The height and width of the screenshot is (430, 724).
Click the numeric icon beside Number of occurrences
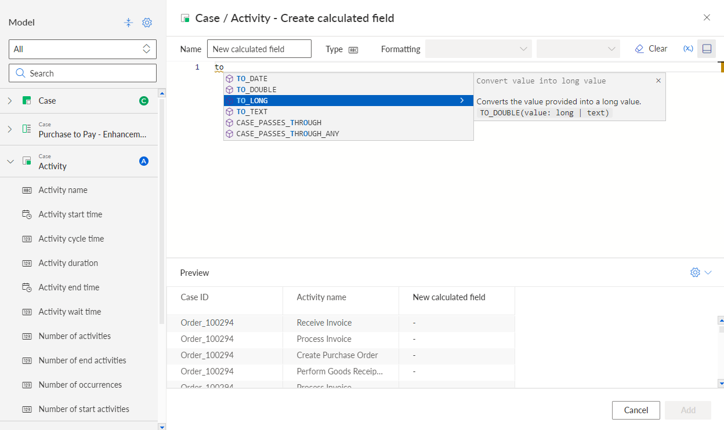(x=27, y=385)
